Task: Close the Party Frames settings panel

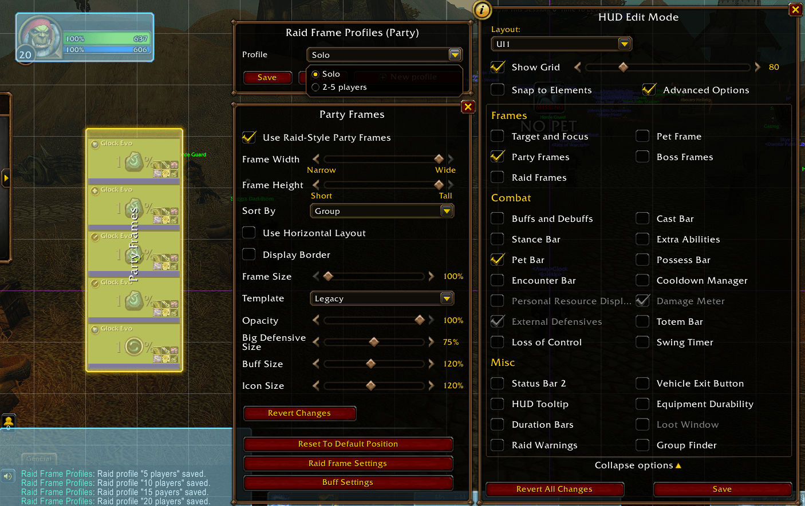Action: point(468,106)
